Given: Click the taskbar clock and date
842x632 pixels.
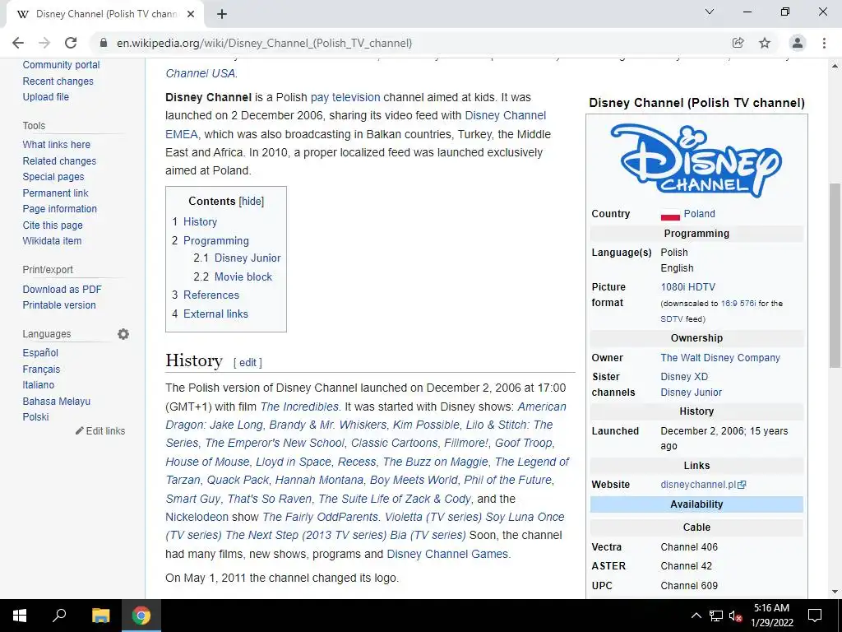Looking at the screenshot, I should pyautogui.click(x=771, y=616).
